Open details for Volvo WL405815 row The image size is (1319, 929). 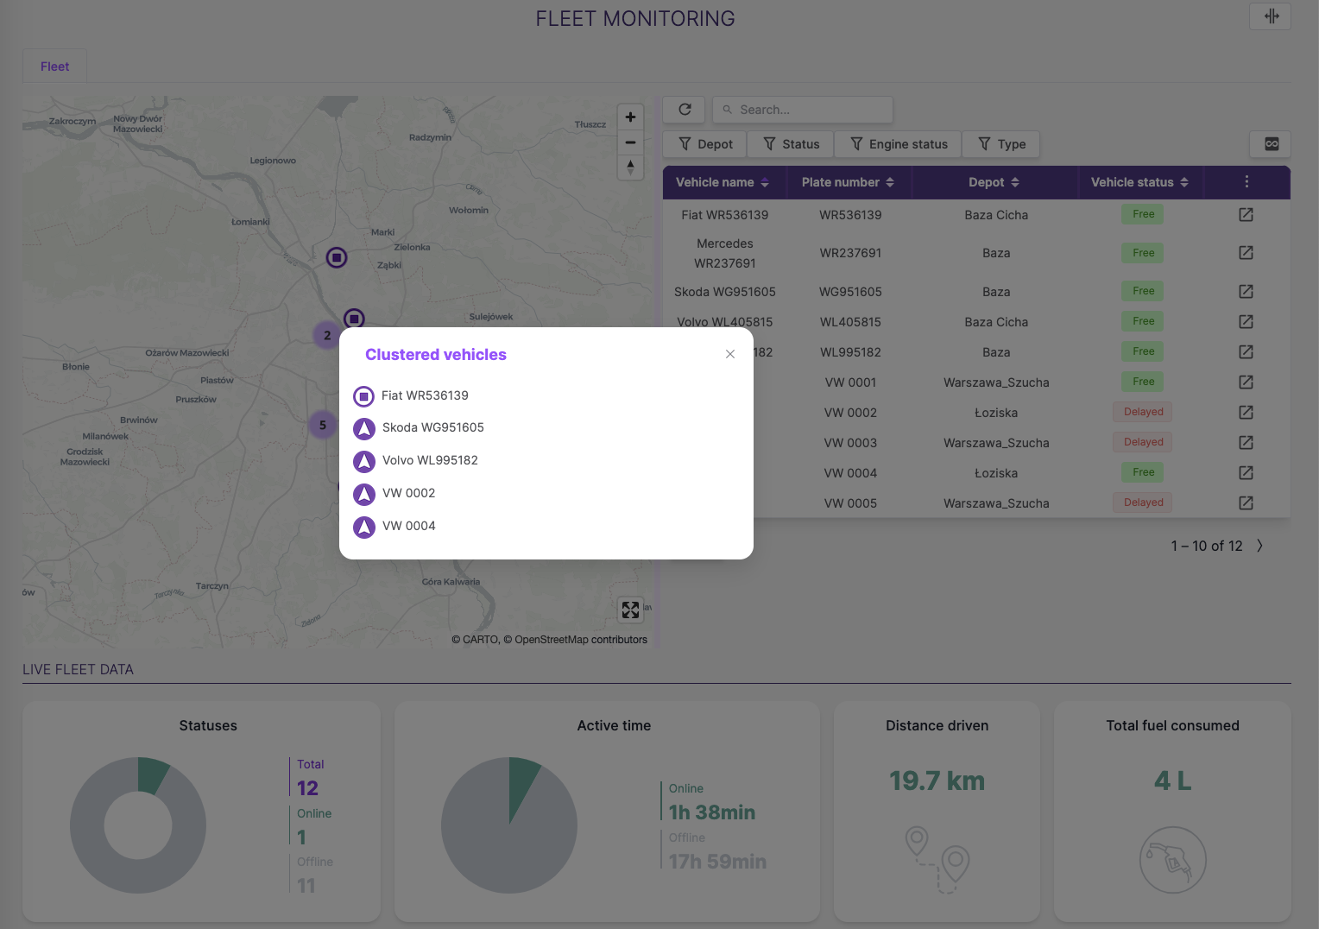[x=1246, y=322]
